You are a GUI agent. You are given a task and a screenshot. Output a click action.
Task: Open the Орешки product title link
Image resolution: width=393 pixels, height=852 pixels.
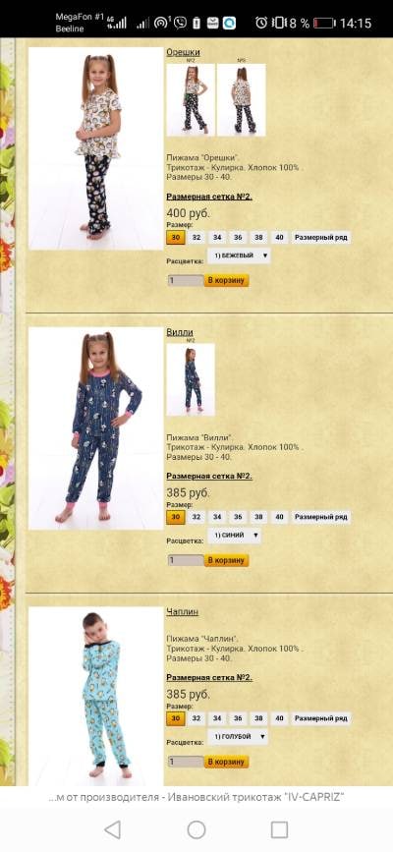[183, 52]
